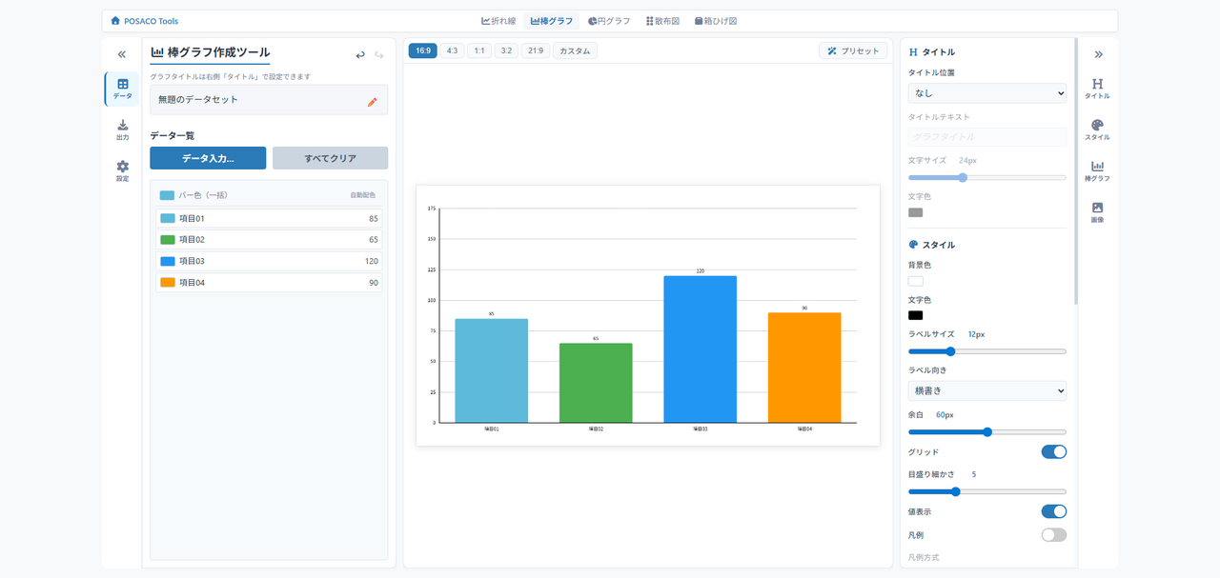1220x578 pixels.
Task: Open the タイトル位置 dropdown
Action: 986,93
